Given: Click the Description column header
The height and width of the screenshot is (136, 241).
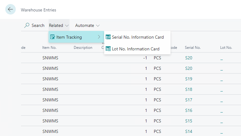Looking at the screenshot, I should [83, 48].
